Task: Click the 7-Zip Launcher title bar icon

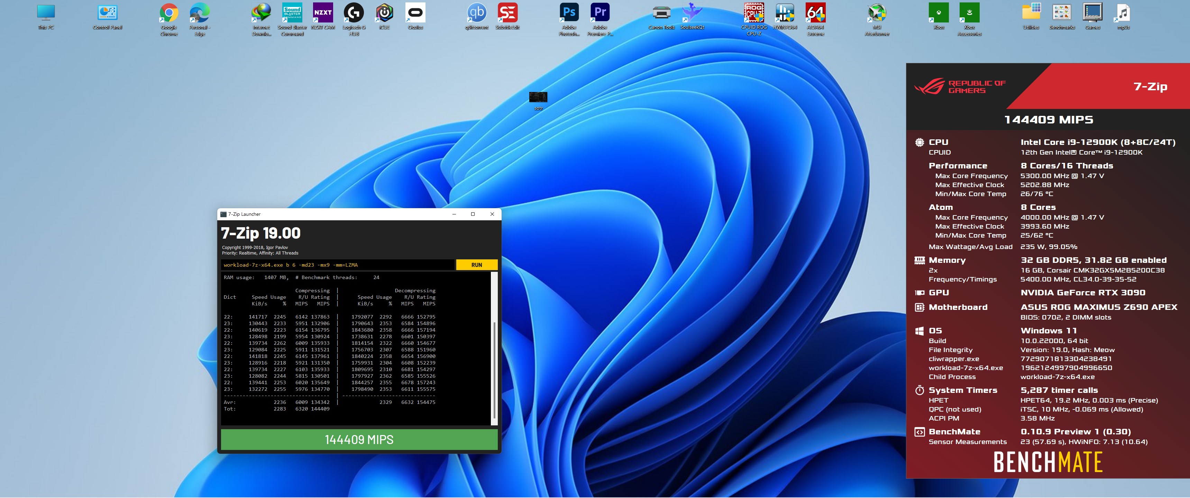Action: 223,214
